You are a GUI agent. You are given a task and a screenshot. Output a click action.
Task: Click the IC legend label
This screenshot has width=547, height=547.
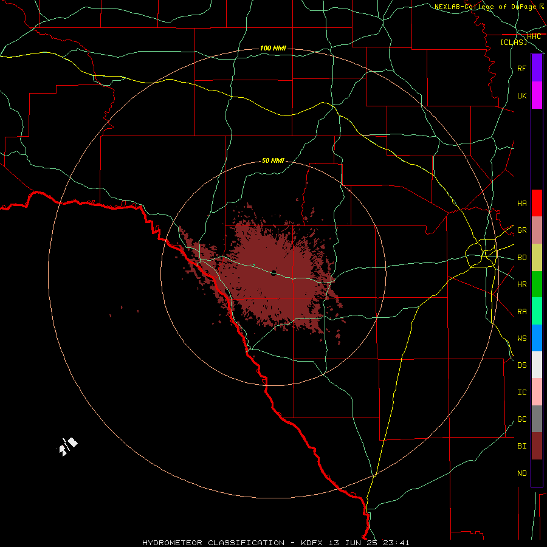coord(521,393)
